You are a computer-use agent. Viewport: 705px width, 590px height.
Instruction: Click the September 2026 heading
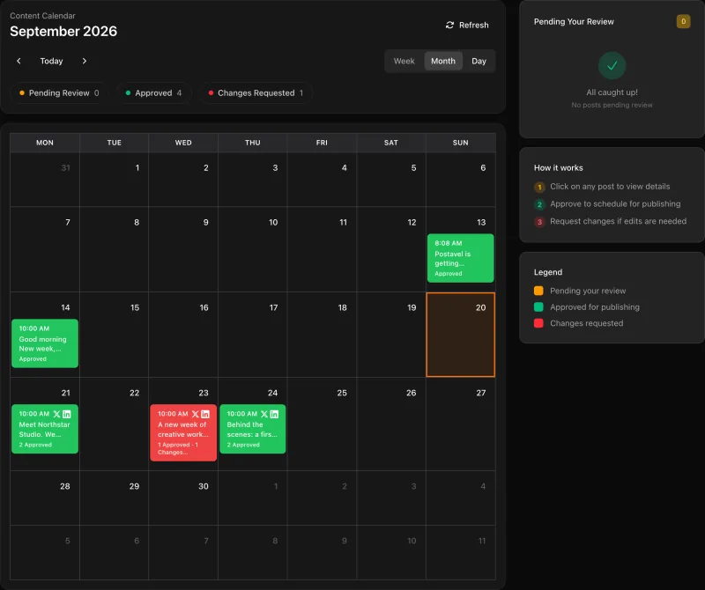[x=63, y=31]
